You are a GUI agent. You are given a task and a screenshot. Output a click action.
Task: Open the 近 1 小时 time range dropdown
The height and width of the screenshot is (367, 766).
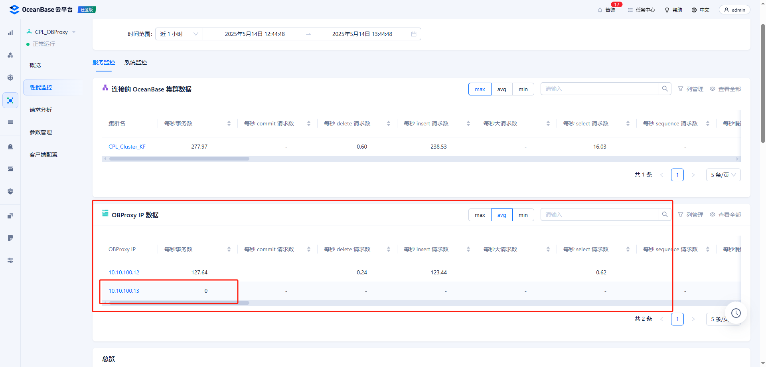(179, 34)
